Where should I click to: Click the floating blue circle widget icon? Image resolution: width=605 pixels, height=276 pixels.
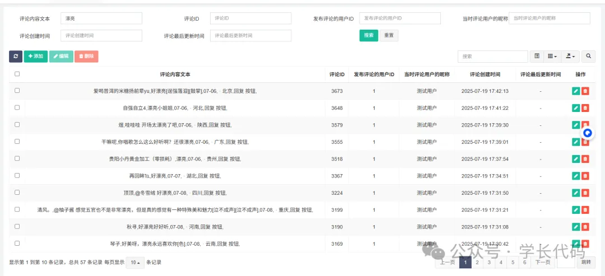pyautogui.click(x=588, y=133)
